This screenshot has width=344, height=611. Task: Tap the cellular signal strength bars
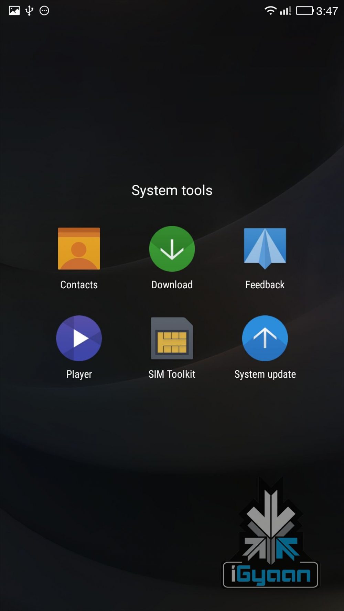[x=285, y=11]
